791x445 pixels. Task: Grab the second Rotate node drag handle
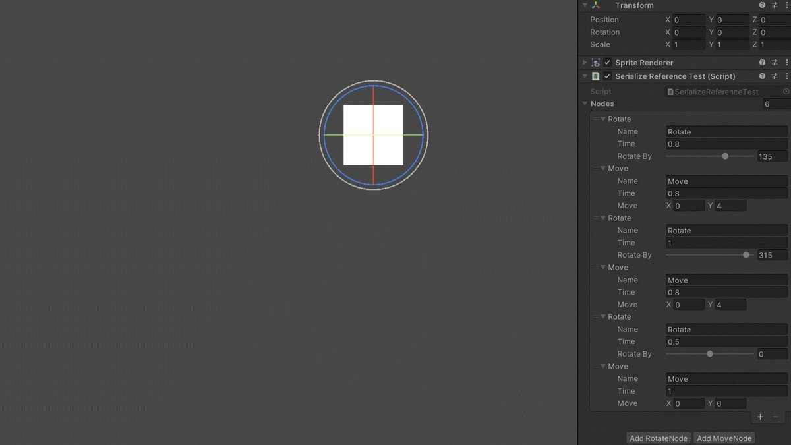(x=596, y=218)
